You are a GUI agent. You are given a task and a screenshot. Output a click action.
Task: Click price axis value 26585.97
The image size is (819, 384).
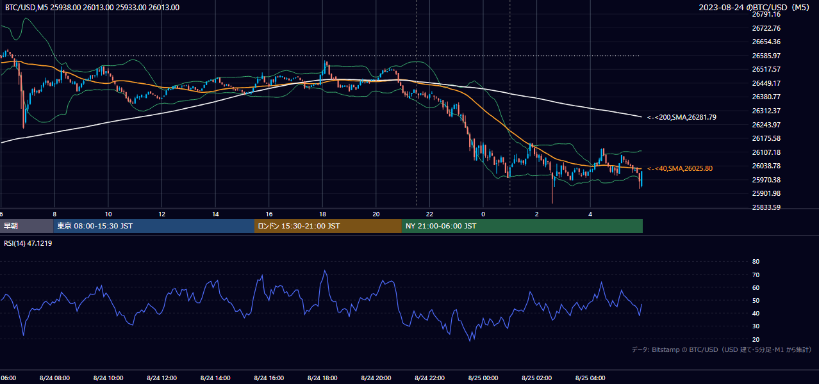tap(766, 56)
